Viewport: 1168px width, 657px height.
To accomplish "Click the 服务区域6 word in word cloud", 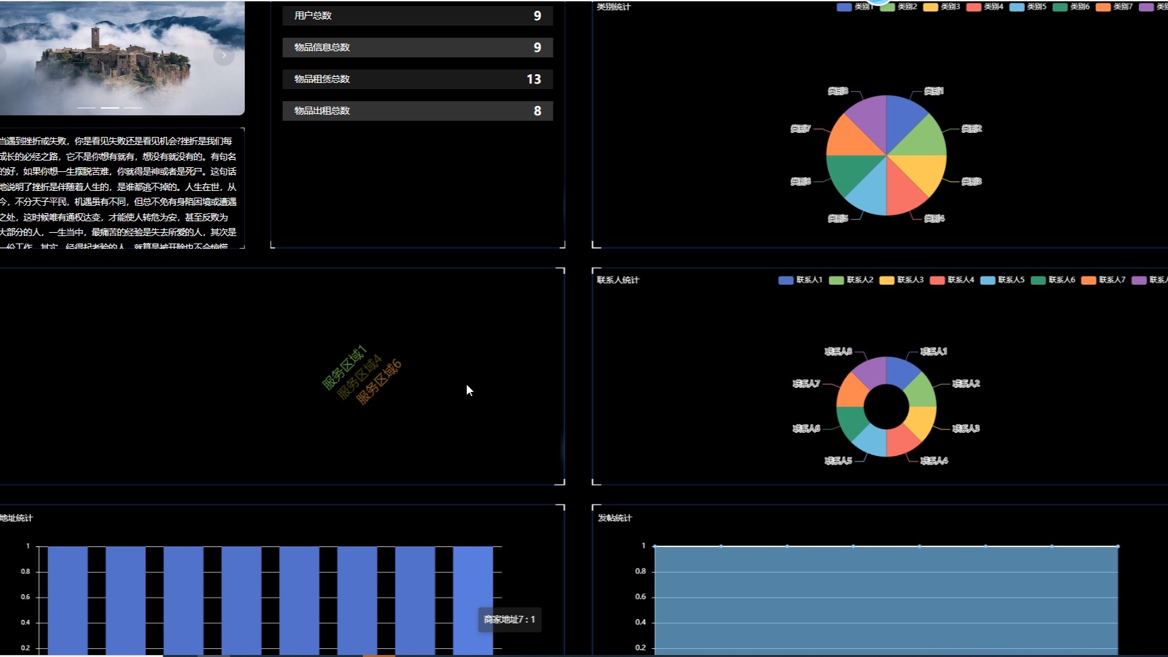I will click(x=379, y=382).
